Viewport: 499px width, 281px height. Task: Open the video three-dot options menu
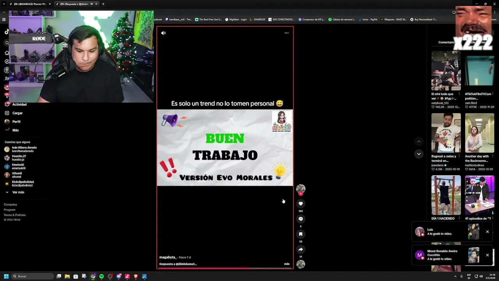coord(287,33)
